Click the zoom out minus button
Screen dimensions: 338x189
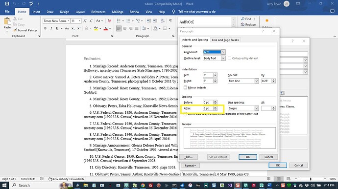296,179
